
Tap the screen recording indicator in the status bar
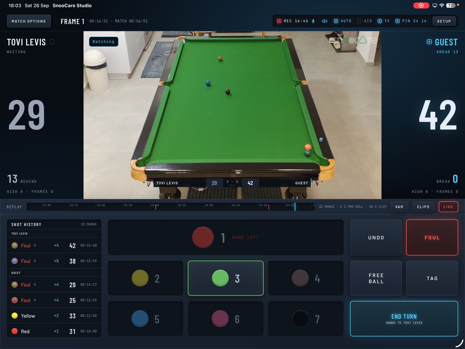(421, 5)
